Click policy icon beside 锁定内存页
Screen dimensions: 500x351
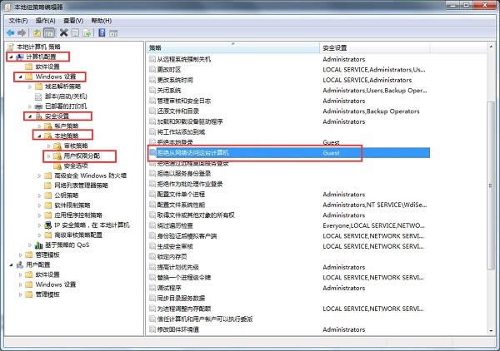152,256
